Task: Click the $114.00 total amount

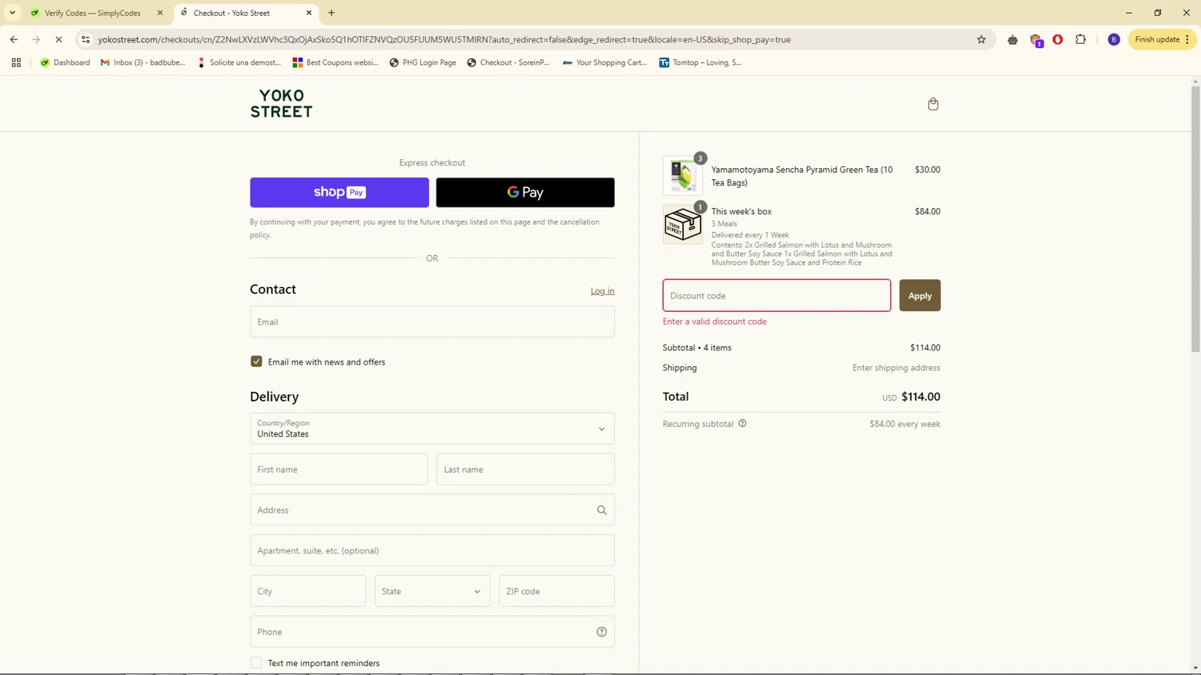Action: 921,397
